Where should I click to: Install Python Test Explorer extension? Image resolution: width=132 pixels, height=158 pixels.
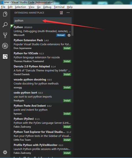pos(67,140)
